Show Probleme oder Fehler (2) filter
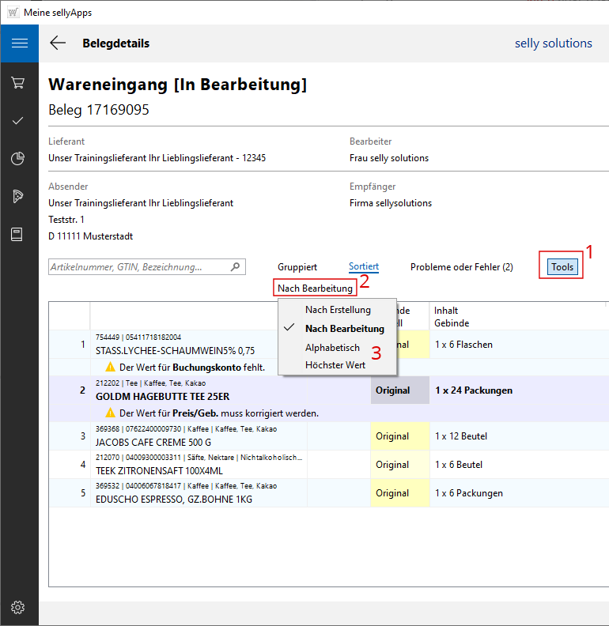This screenshot has width=609, height=626. pyautogui.click(x=461, y=267)
